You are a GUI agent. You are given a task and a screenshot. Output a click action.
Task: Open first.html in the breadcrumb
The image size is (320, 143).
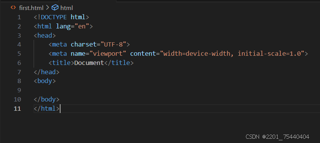tap(31, 8)
